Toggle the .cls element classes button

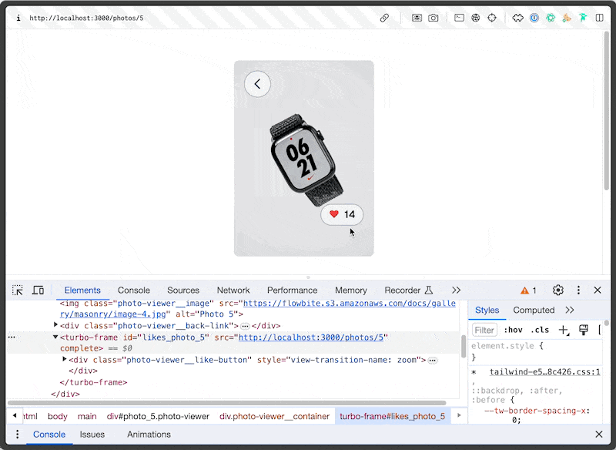(540, 330)
